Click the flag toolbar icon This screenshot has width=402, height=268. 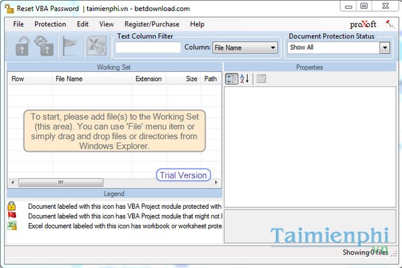(70, 46)
